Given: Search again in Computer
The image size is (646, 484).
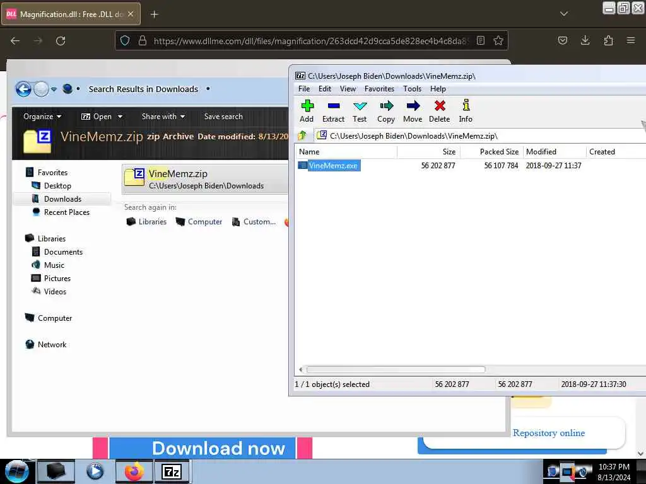Looking at the screenshot, I should [x=199, y=222].
